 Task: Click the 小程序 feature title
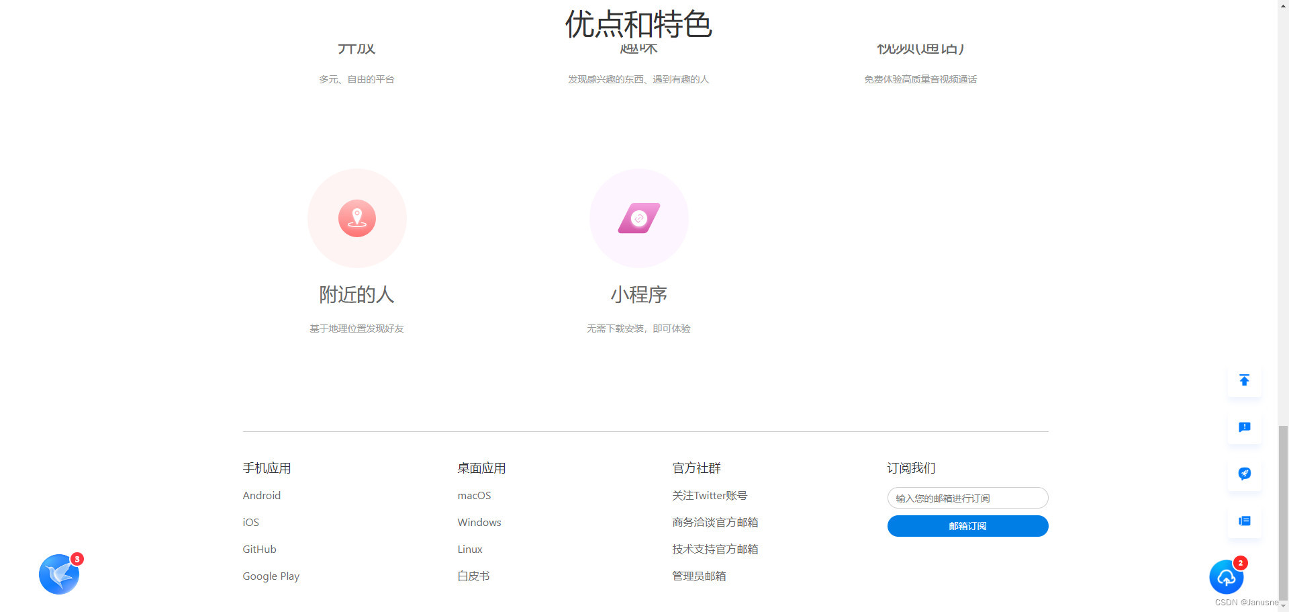[x=638, y=294]
